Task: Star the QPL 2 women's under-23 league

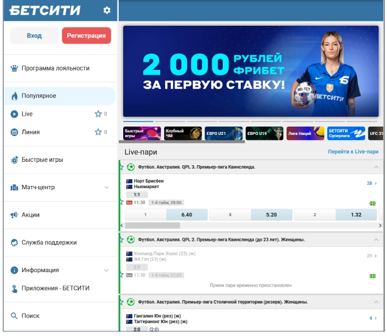Action: (122, 240)
